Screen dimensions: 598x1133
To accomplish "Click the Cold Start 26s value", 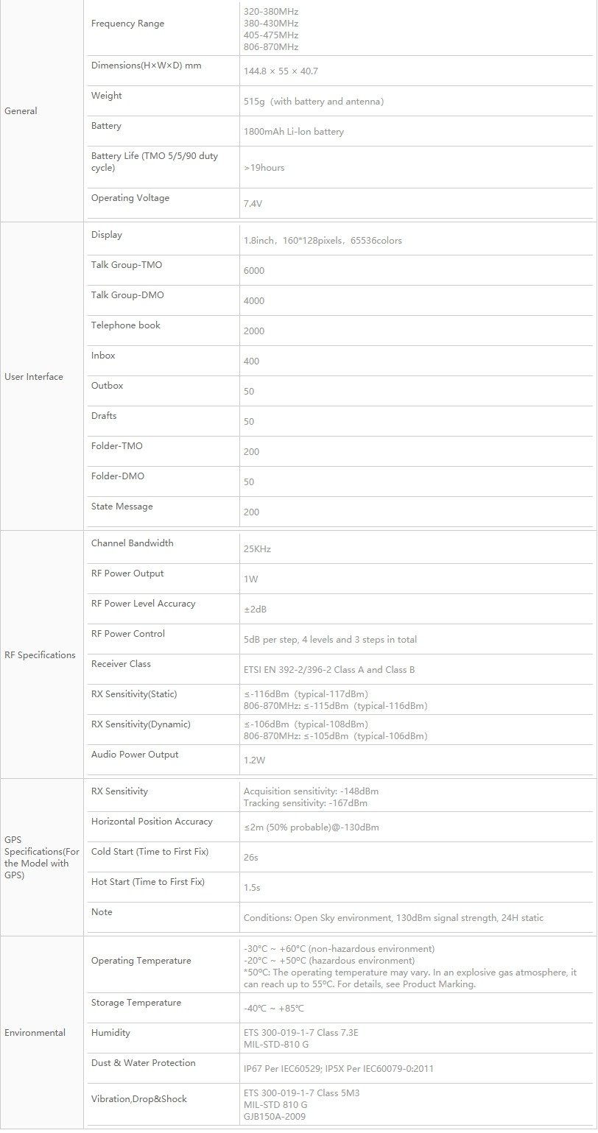I will click(251, 858).
